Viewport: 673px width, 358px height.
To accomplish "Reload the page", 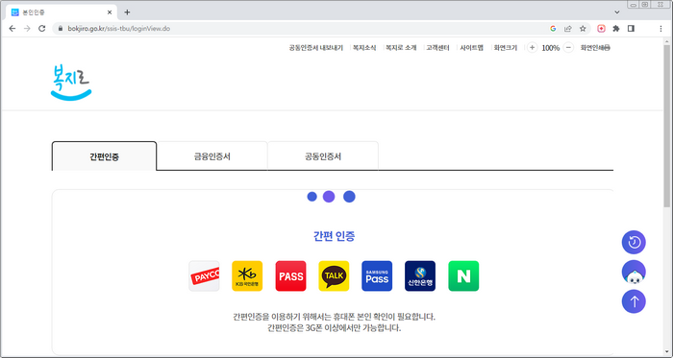I will [x=41, y=29].
